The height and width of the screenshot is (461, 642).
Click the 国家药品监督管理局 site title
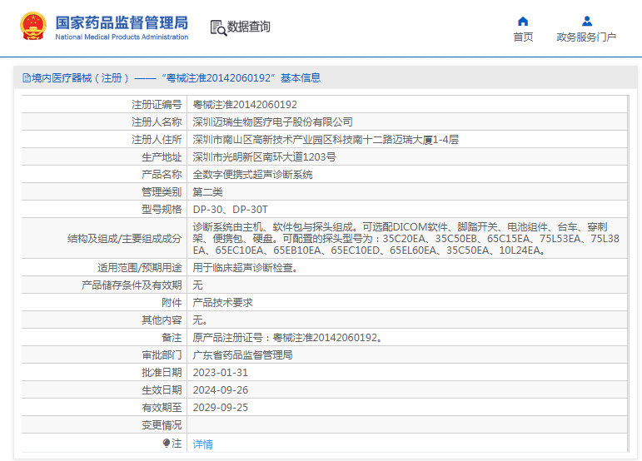122,22
